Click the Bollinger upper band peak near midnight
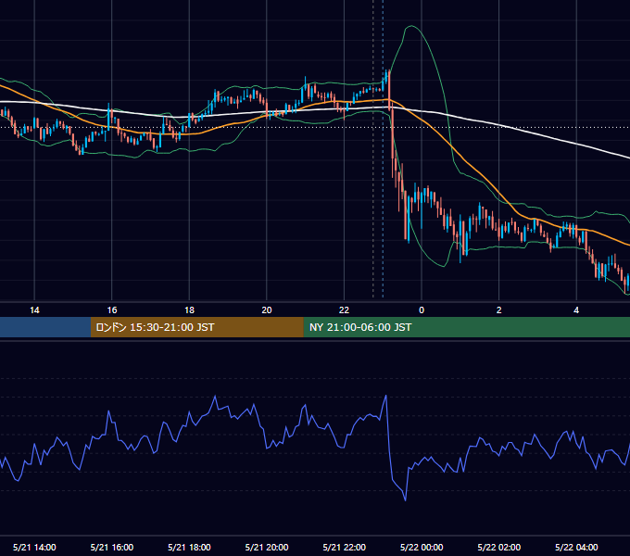 tap(411, 26)
